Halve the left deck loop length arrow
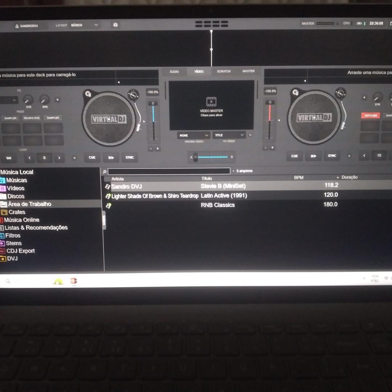392x392 pixels. 29,158
